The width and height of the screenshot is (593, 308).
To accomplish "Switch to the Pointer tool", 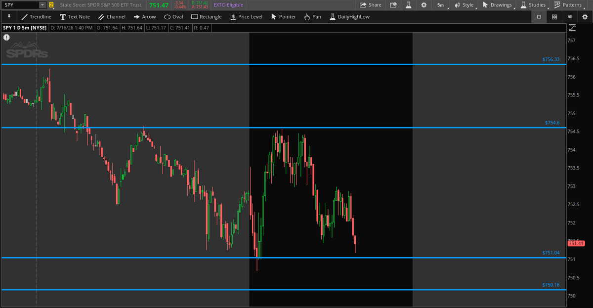I will coord(284,16).
